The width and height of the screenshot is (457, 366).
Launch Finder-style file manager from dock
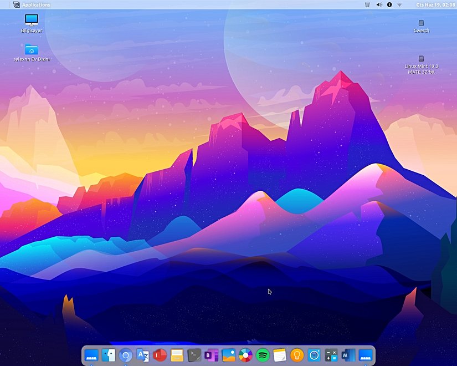(x=109, y=355)
